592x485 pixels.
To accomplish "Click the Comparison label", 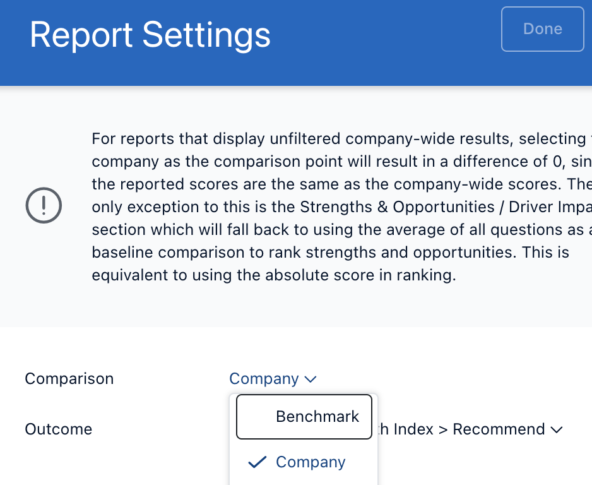I will tap(69, 378).
